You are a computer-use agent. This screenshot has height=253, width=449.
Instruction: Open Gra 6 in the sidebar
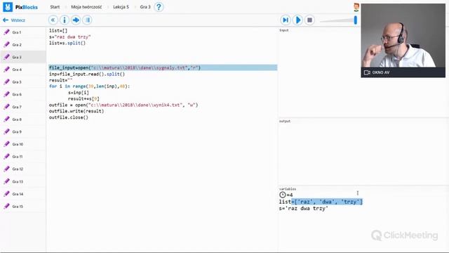[x=23, y=94]
